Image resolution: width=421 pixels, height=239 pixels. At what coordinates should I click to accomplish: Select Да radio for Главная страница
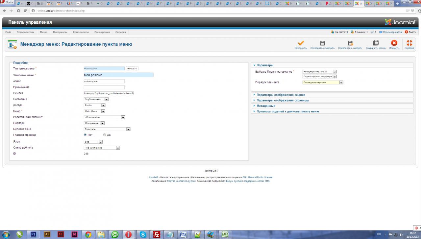click(x=105, y=135)
